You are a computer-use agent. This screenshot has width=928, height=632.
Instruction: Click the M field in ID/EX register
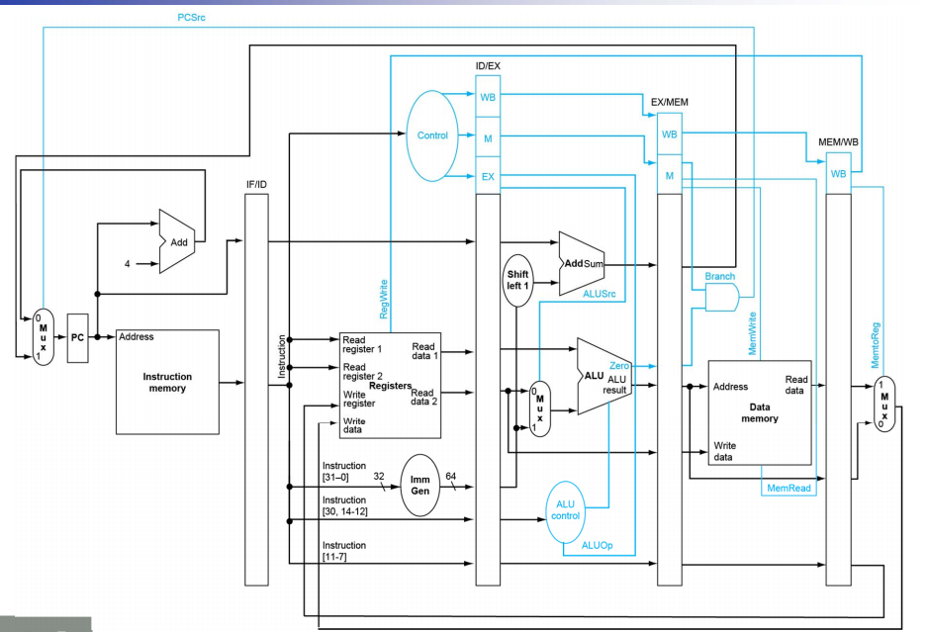(x=488, y=138)
